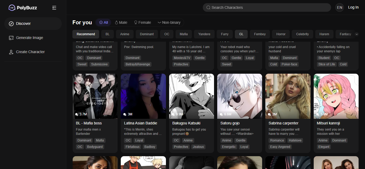This screenshot has height=169, width=365.
Task: Select the All gender filter
Action: pos(103,22)
